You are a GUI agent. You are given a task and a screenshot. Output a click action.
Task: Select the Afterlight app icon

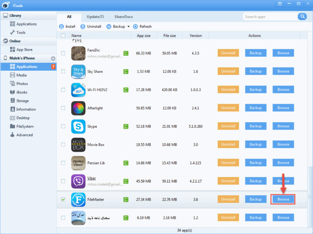point(78,108)
